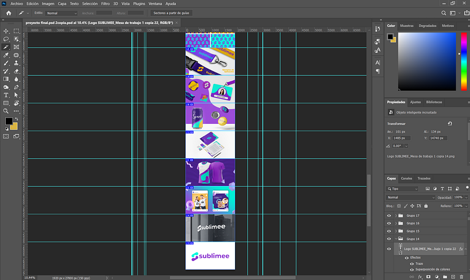Viewport: 470px width, 280px height.
Task: Expand the Grupo 16 group
Action: (396, 223)
